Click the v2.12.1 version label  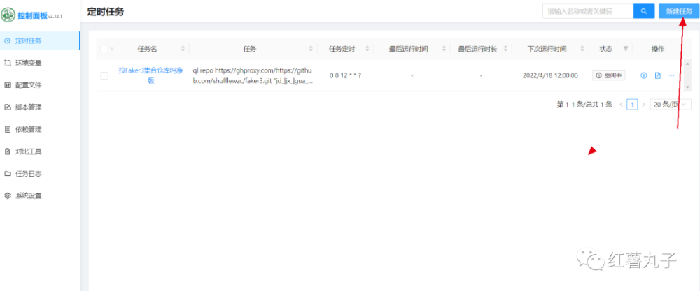click(x=55, y=17)
